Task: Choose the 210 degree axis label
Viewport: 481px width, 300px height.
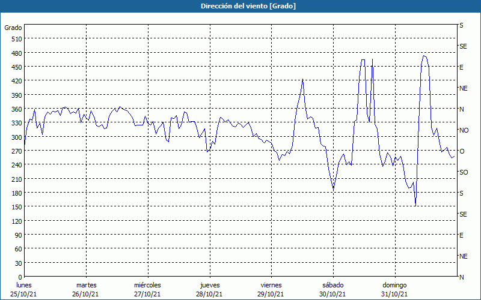Action: pos(17,179)
